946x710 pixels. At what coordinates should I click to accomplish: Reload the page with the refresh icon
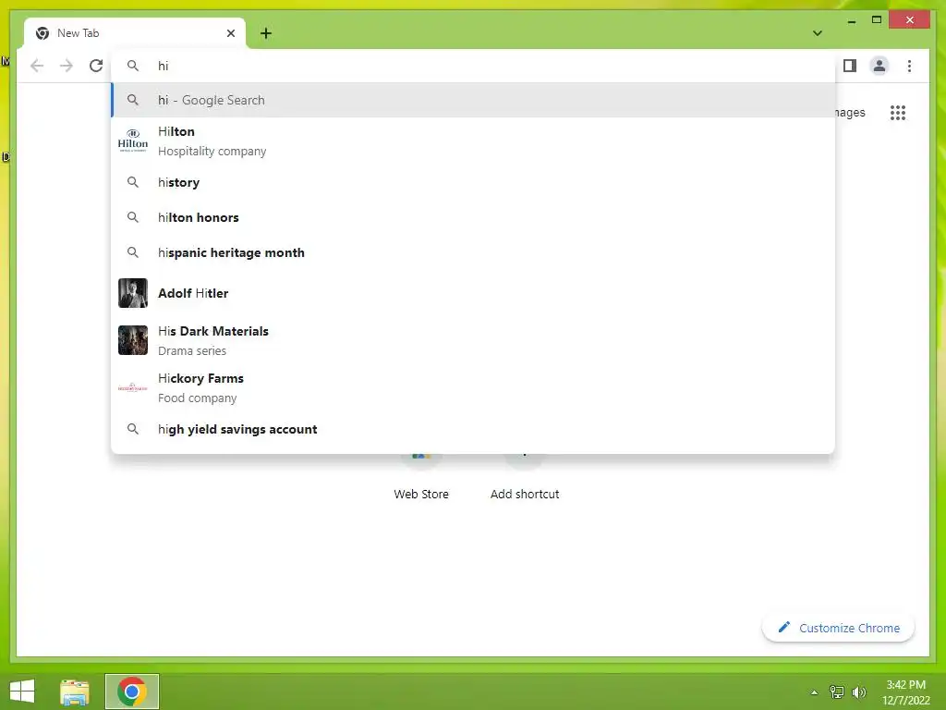tap(96, 66)
